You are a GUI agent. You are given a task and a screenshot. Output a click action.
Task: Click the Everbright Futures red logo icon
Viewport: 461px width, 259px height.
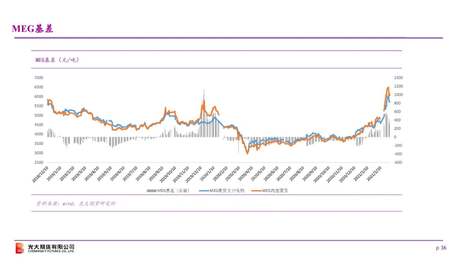19,248
